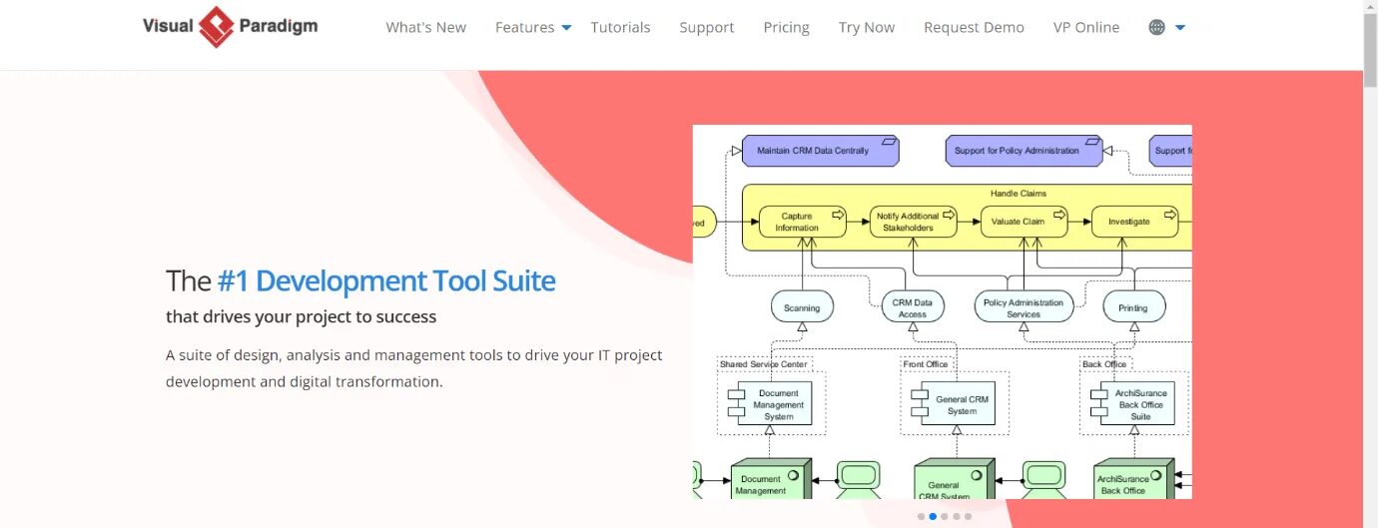1378x528 pixels.
Task: Click the scrollbar up arrow
Action: coord(1370,7)
